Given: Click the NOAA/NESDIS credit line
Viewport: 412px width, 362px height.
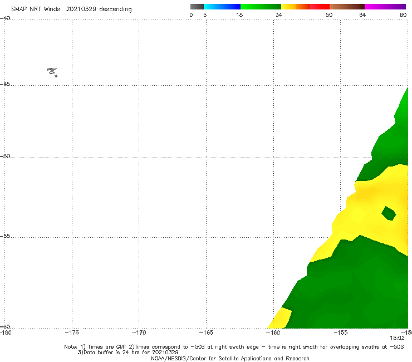Looking at the screenshot, I should (x=230, y=359).
